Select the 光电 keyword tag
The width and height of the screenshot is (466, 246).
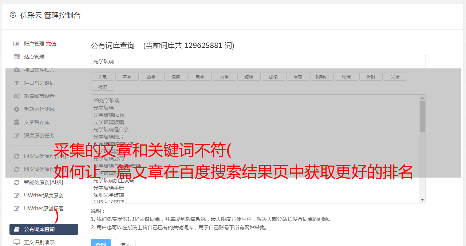pos(103,76)
